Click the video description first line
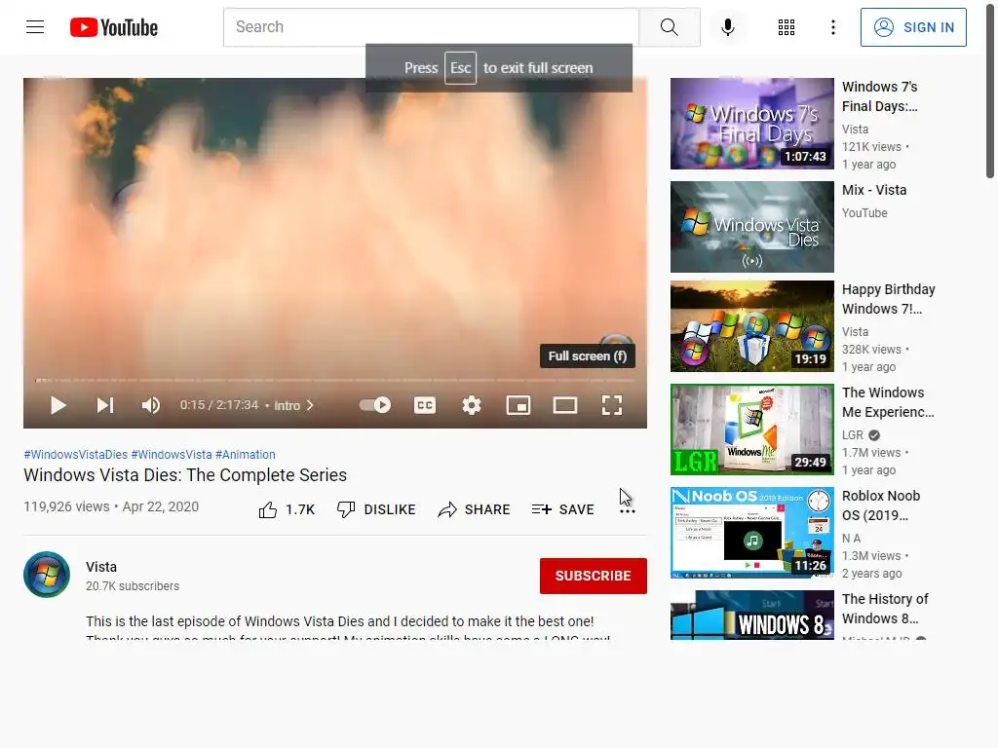The width and height of the screenshot is (998, 748). 340,621
